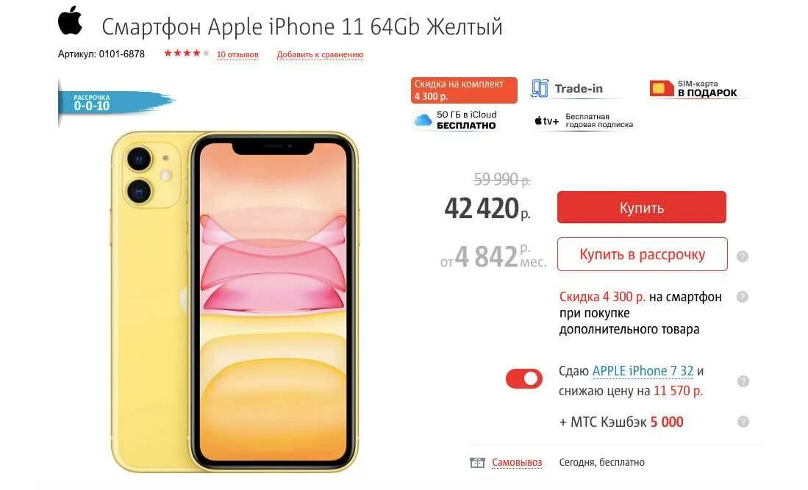Screen dimensions: 808x490
Task: Open the Самовывоз pickup link
Action: (x=517, y=462)
